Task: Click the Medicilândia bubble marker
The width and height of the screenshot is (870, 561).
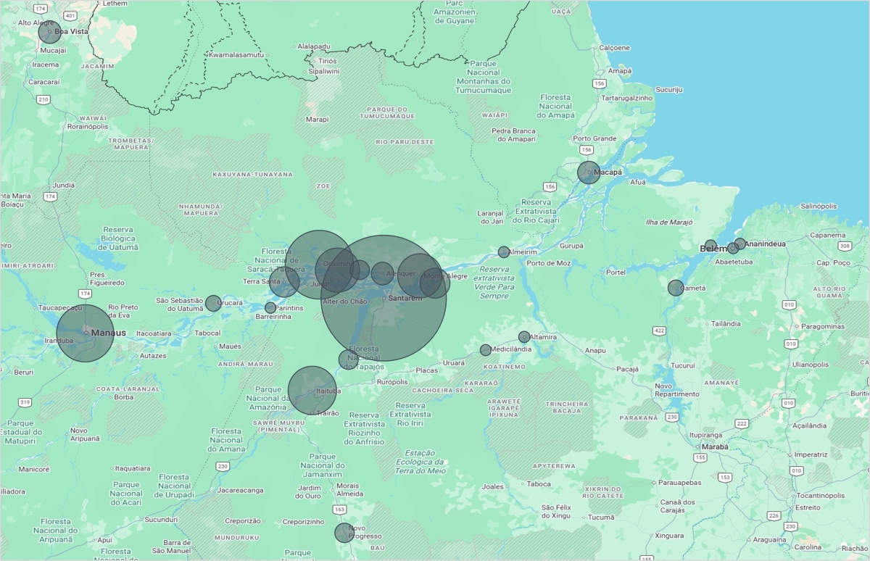Action: tap(486, 350)
